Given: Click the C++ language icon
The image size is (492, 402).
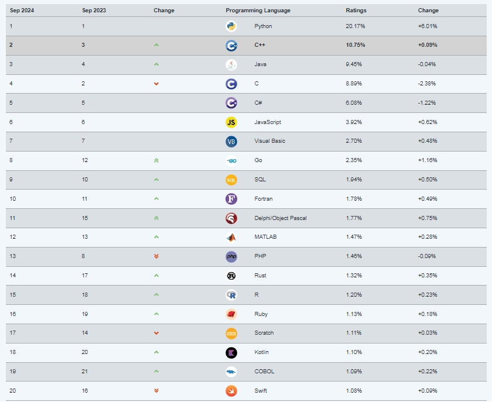Looking at the screenshot, I should tap(231, 46).
